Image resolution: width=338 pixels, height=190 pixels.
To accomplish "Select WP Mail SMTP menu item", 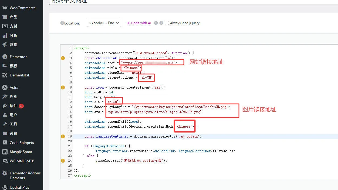I will pyautogui.click(x=22, y=161).
